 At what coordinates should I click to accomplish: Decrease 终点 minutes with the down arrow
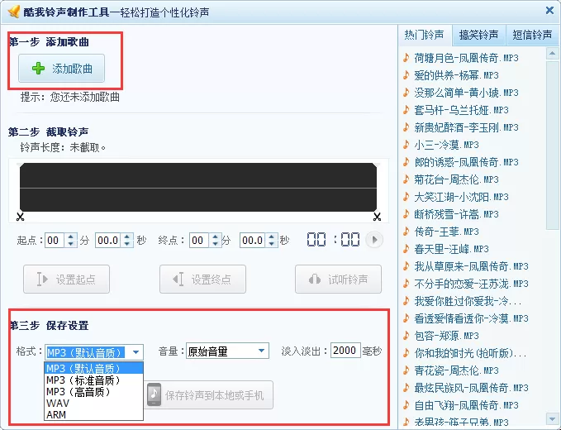click(216, 244)
